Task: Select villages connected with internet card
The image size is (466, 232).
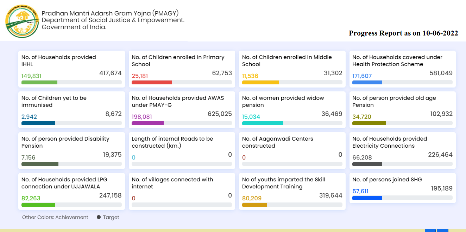Action: tap(182, 191)
